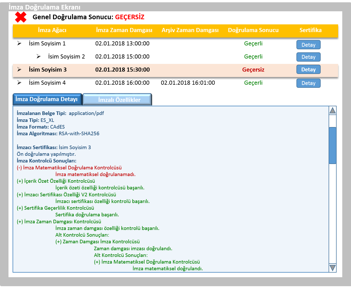
Task: Select the İsim Soyisim 3 signature entry
Action: (x=48, y=70)
